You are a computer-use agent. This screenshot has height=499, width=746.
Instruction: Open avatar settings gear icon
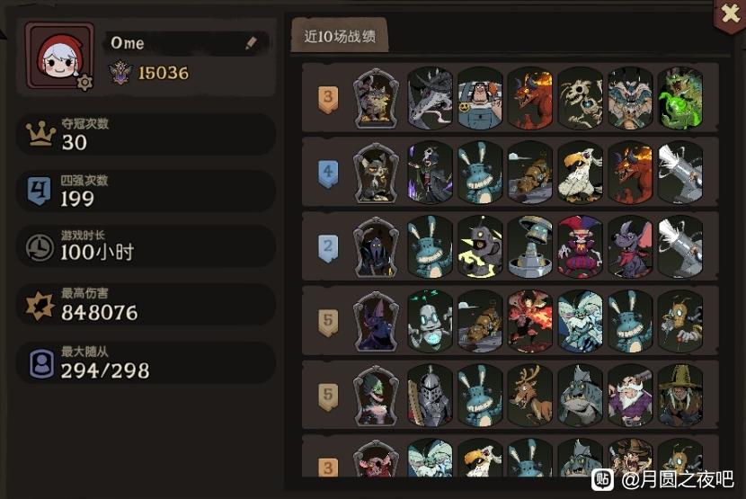click(84, 83)
